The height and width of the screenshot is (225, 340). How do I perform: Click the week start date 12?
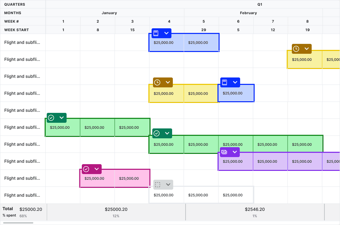(x=273, y=30)
